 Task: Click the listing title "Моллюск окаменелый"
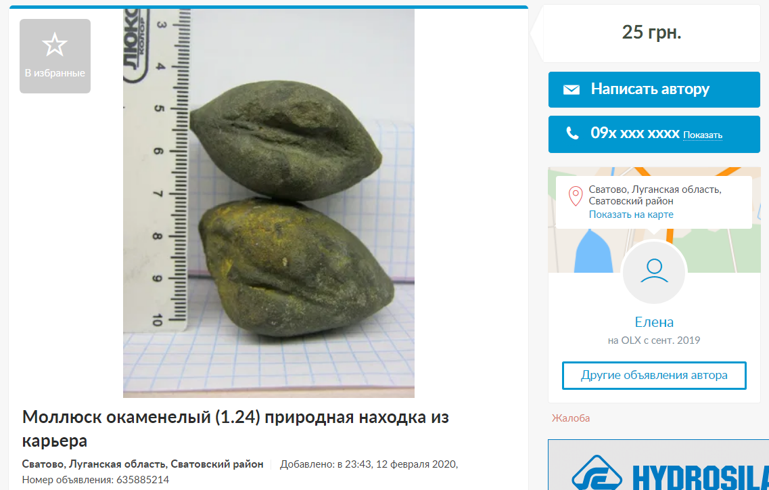[235, 428]
